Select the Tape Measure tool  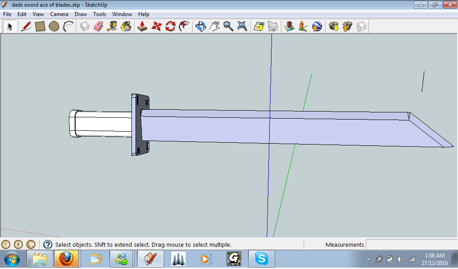pos(113,26)
